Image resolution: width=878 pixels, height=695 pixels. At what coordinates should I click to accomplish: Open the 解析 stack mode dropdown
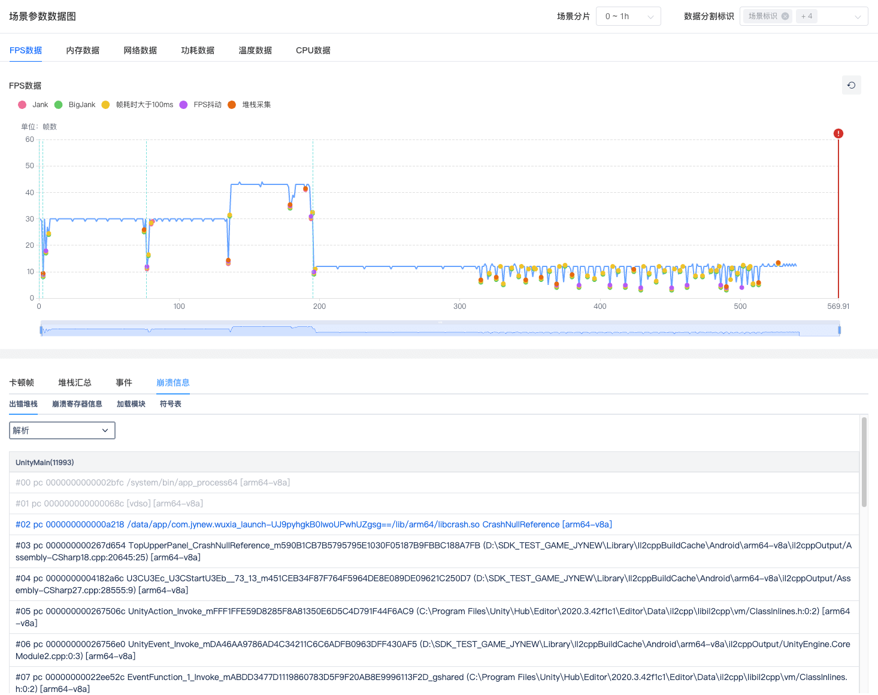point(62,430)
